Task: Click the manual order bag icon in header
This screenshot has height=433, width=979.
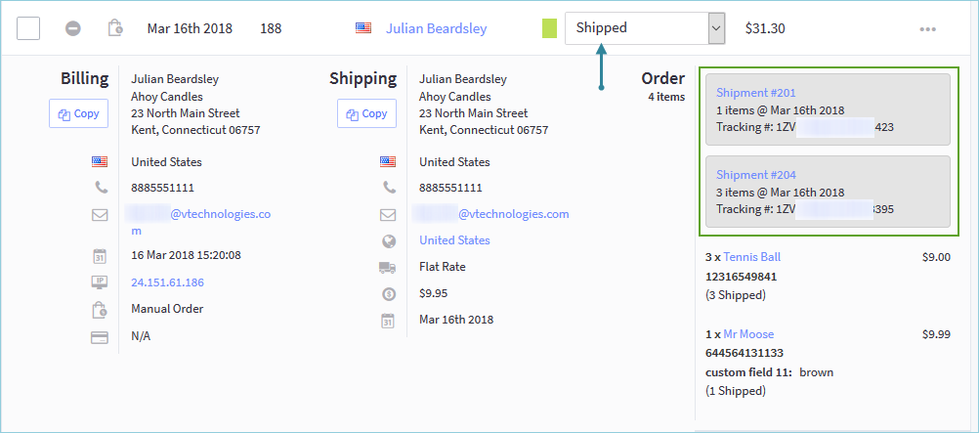Action: tap(115, 28)
